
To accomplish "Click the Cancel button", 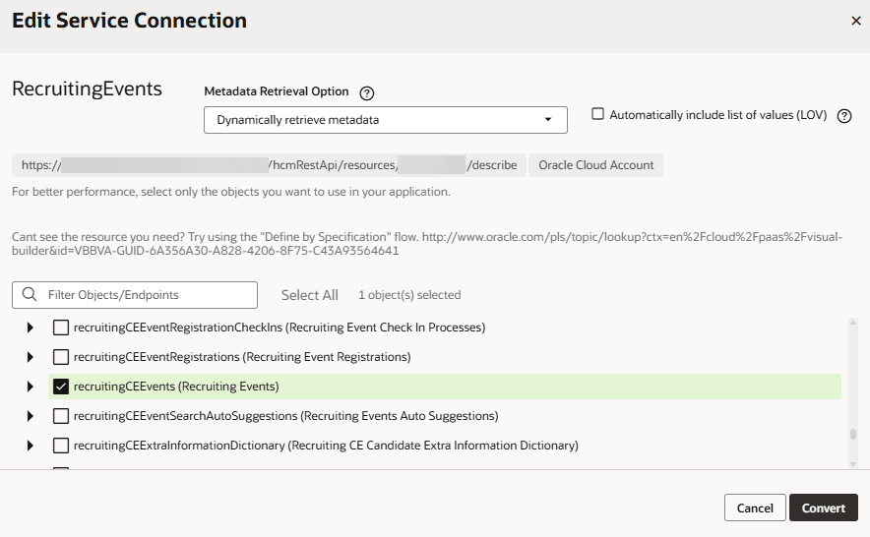I will tap(755, 507).
